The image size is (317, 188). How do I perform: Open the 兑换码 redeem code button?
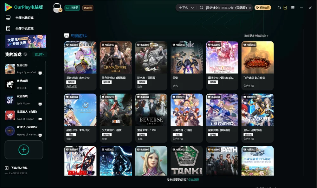pyautogui.click(x=72, y=8)
